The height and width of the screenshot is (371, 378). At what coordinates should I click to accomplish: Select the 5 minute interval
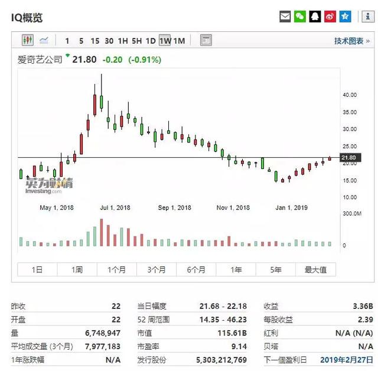pos(82,41)
